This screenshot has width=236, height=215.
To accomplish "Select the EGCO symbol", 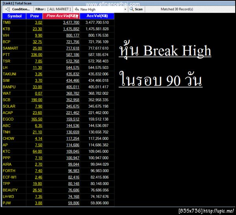I will coord(8,119).
